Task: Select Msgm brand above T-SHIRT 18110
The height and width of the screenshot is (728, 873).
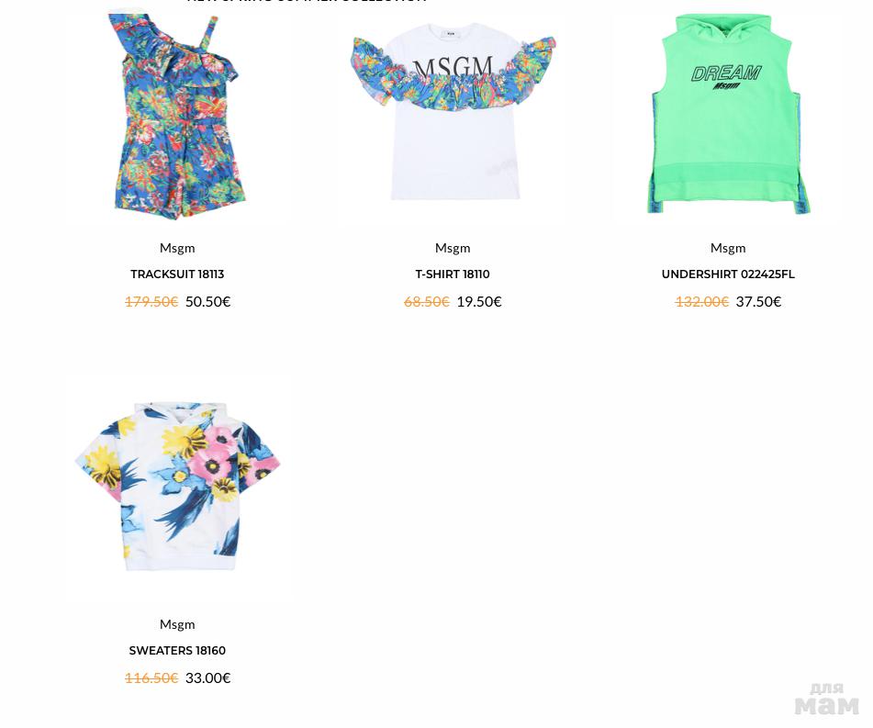Action: coord(453,248)
